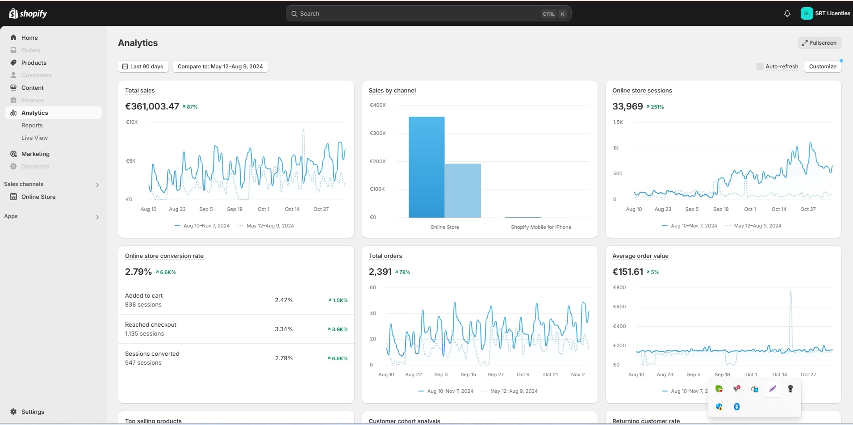The width and height of the screenshot is (853, 425).
Task: Open Live View in the sidebar
Action: tap(34, 138)
